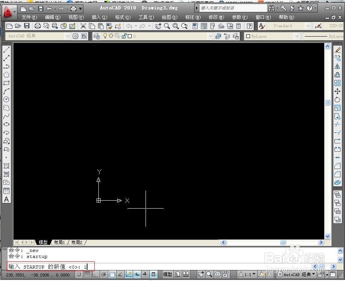Click the Help question mark button in title bar

pos(310,8)
